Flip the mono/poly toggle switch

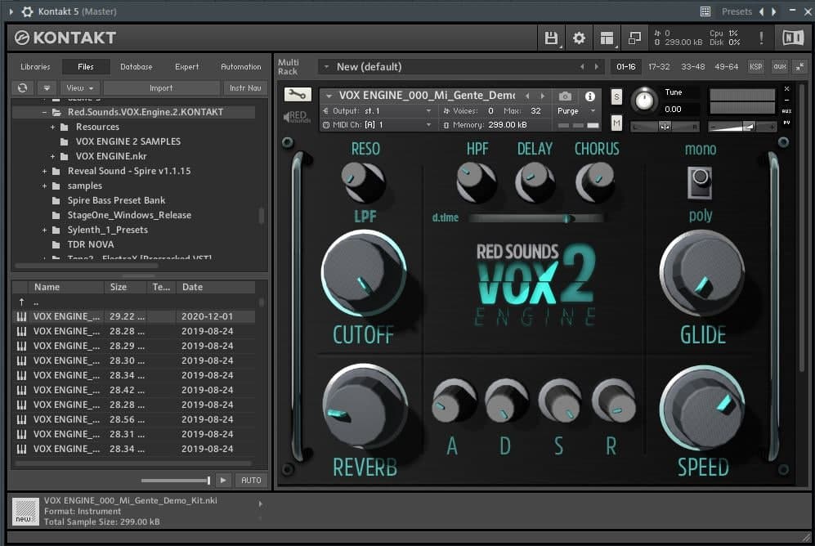pos(700,182)
